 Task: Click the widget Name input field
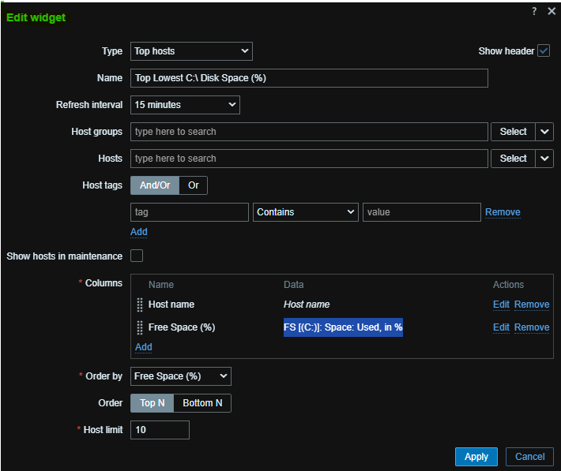pos(308,78)
